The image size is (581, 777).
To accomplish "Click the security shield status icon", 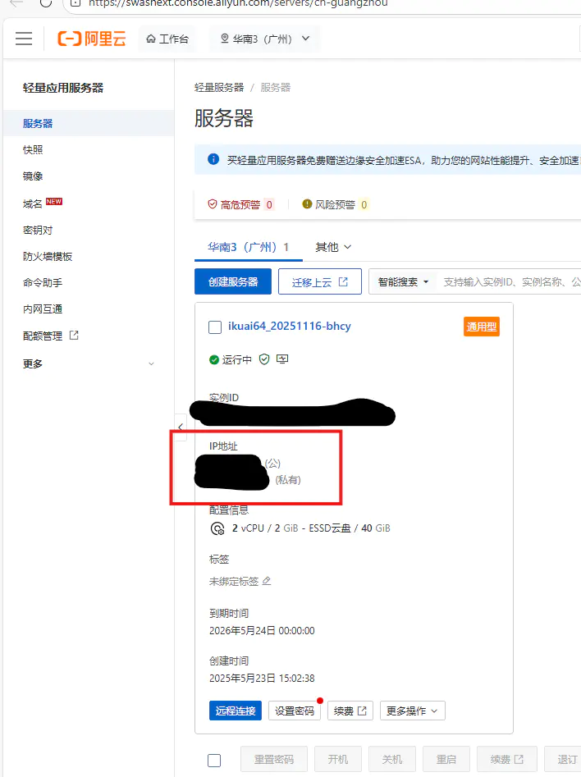I will [264, 359].
